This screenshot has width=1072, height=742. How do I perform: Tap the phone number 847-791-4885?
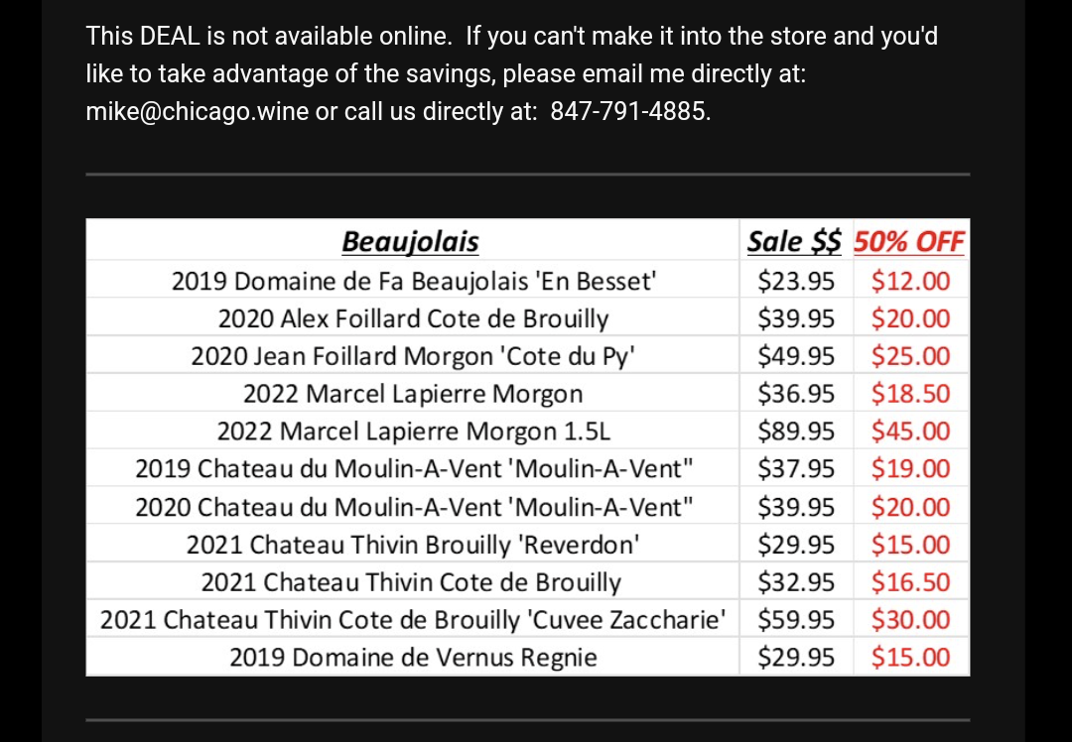[x=629, y=111]
